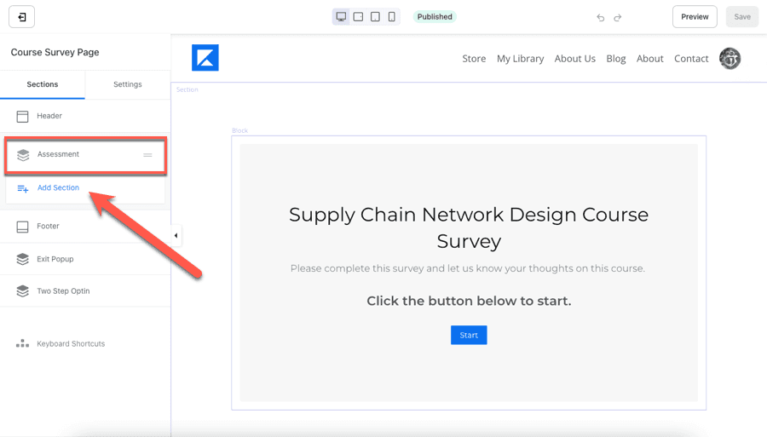Click My Library navigation link
Image resolution: width=767 pixels, height=437 pixels.
tap(520, 59)
